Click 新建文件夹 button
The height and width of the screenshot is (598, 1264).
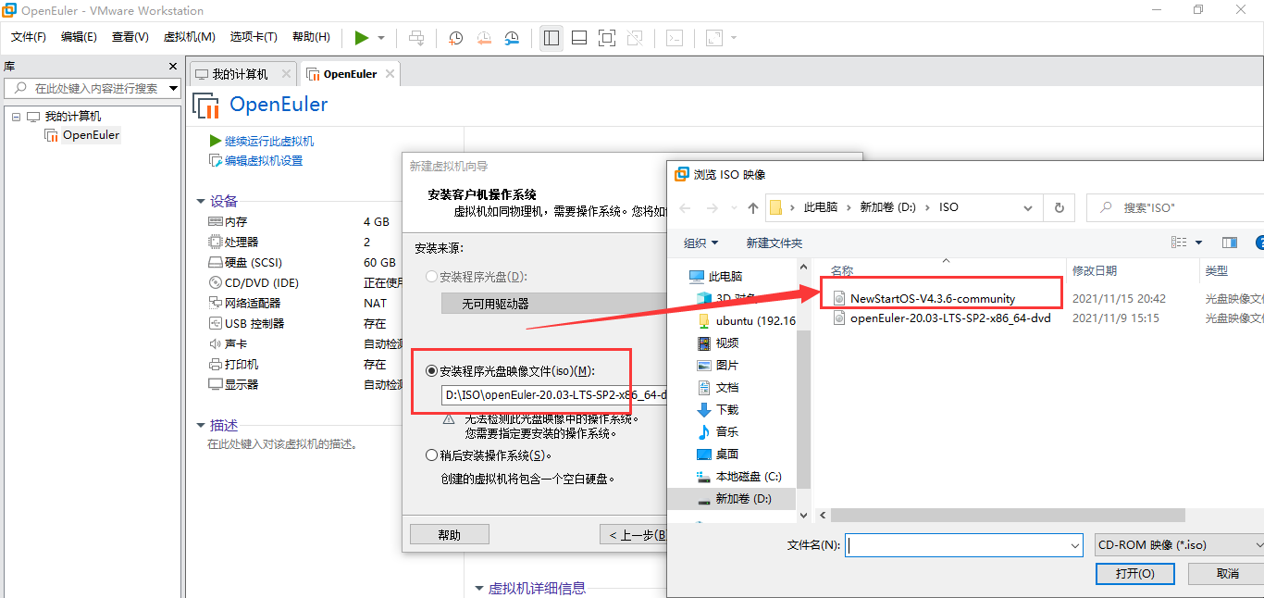point(774,243)
